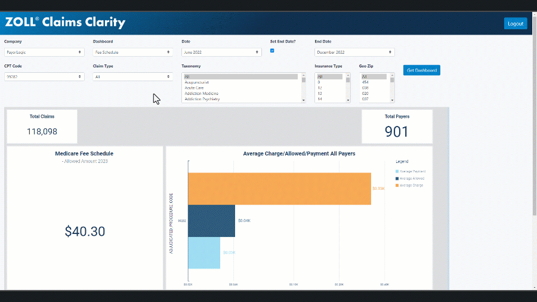Click the ZOLL Claims Clarity logo
The width and height of the screenshot is (537, 302).
(65, 22)
